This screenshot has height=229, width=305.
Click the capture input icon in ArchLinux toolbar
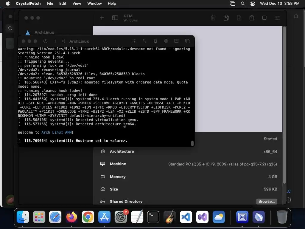tap(134, 41)
